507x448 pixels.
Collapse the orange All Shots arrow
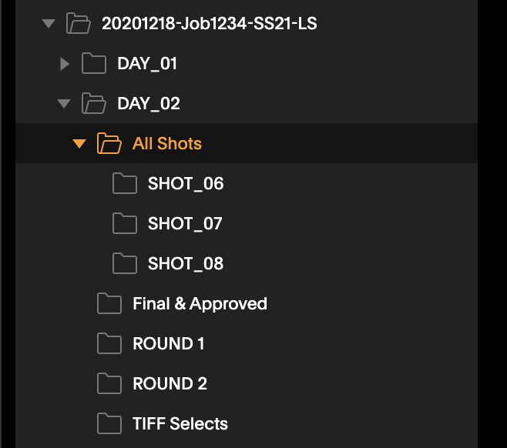(79, 144)
